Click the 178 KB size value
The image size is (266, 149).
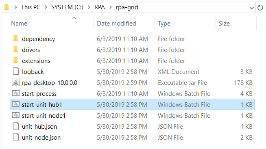[x=243, y=83]
